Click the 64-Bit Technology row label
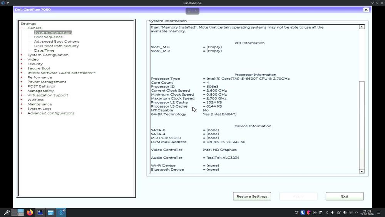This screenshot has height=217, width=385. click(169, 114)
